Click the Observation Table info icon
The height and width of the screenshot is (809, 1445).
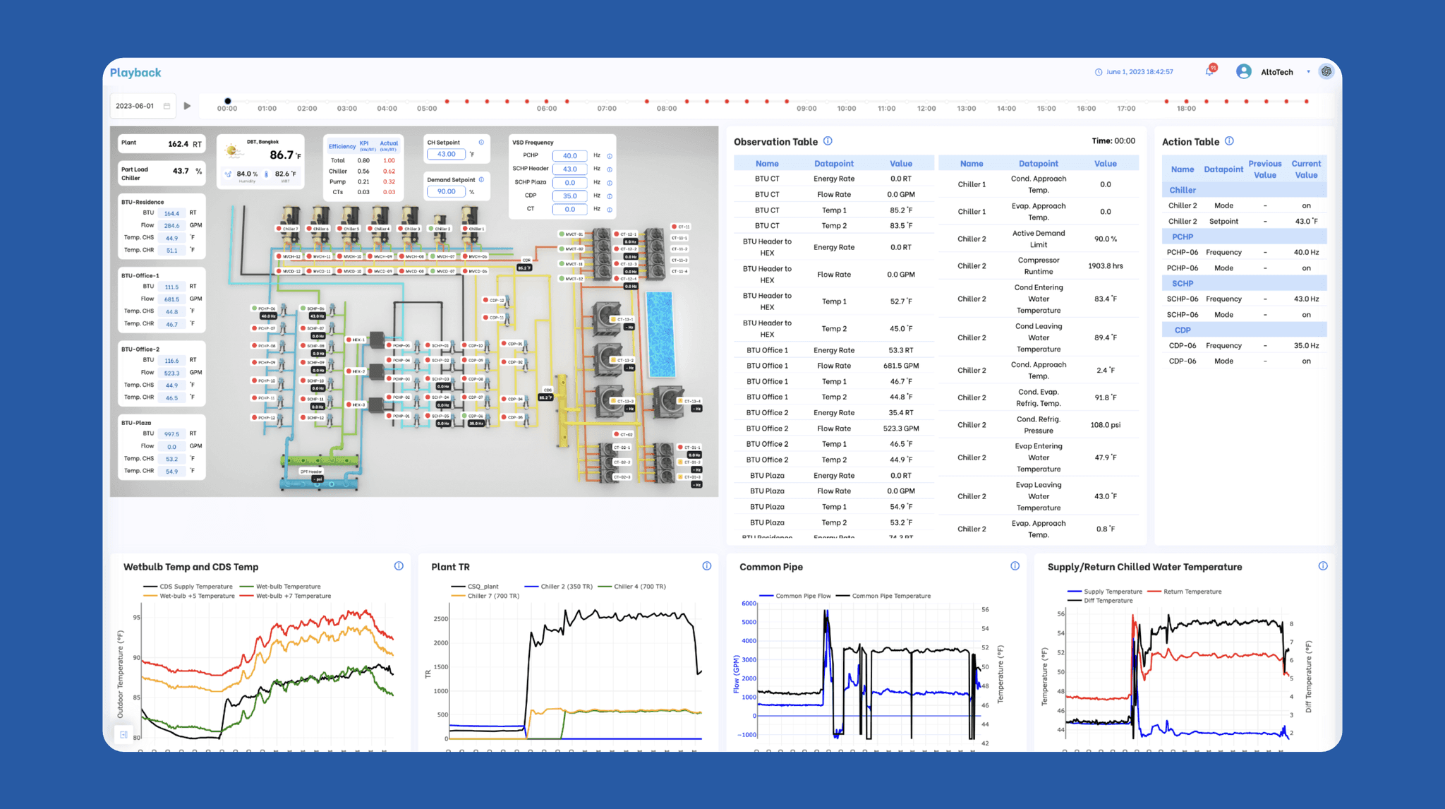[828, 141]
